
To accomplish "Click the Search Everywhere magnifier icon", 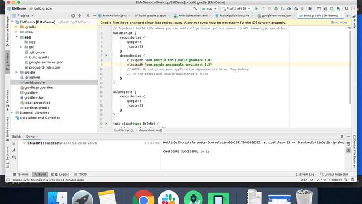I will tap(347, 8).
